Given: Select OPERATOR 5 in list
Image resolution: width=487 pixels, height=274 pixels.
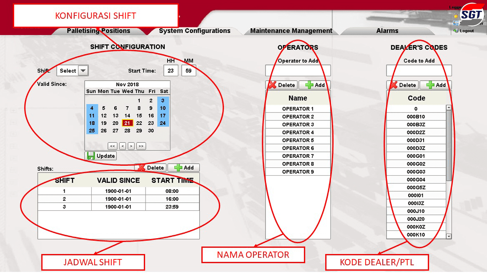Looking at the screenshot, I should coord(298,140).
